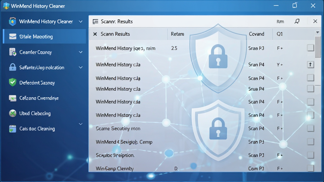Click the Com P3 cell in last row
Viewport: 324px width, 182px height.
pyautogui.click(x=256, y=169)
